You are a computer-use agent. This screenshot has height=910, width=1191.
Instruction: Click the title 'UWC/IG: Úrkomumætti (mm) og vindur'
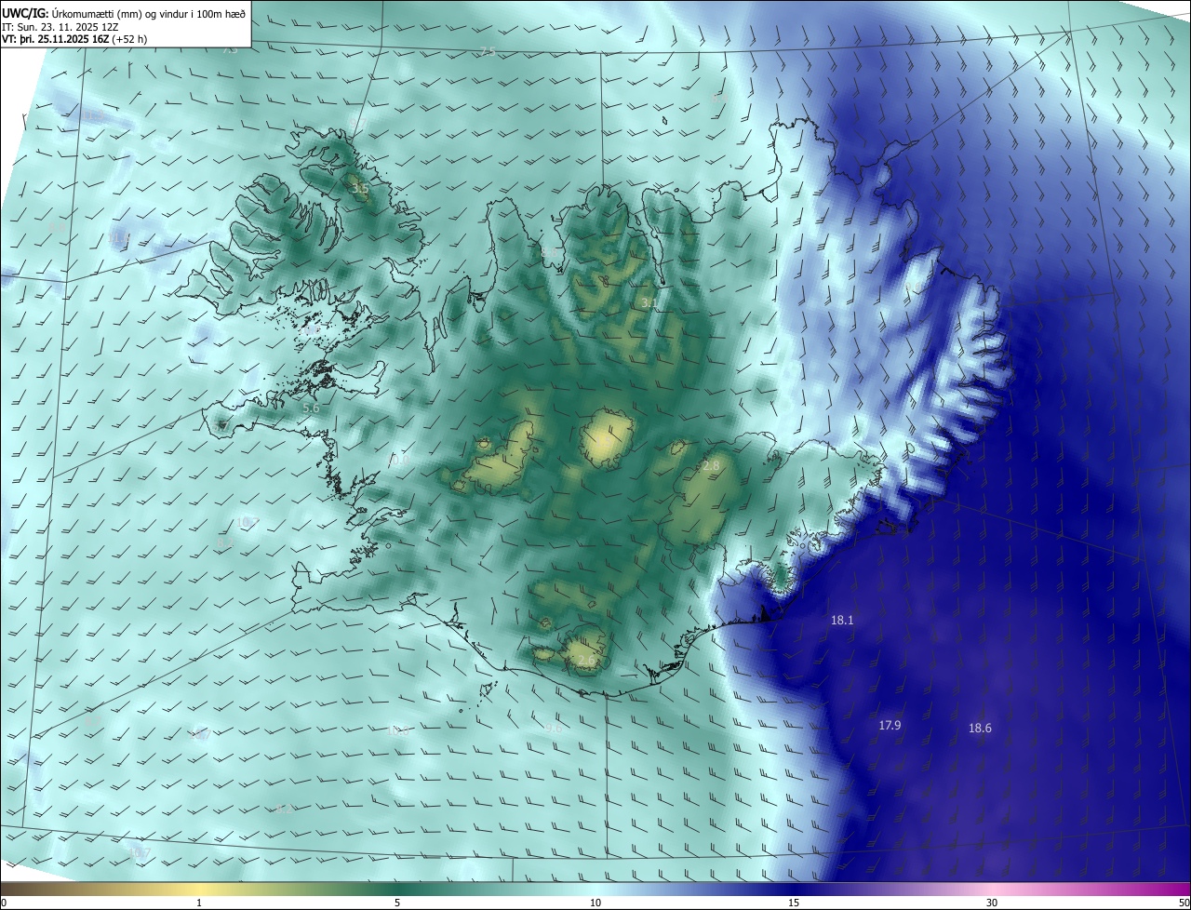pyautogui.click(x=124, y=13)
